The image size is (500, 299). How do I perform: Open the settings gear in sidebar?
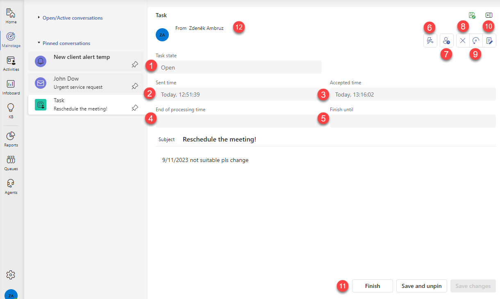tap(11, 274)
